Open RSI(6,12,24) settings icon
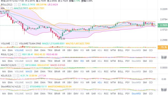This screenshot has height=95, width=168. pos(16,55)
